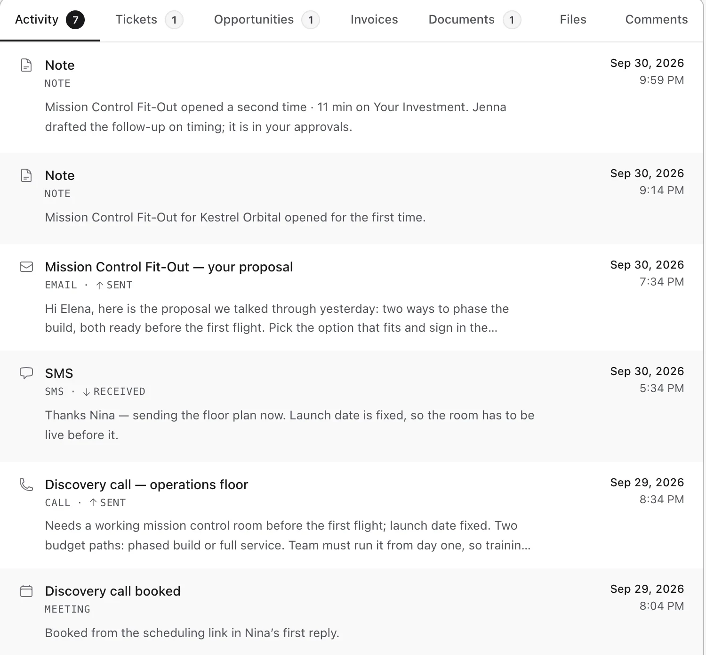Open the Documents tab
Image resolution: width=706 pixels, height=655 pixels.
pos(474,20)
